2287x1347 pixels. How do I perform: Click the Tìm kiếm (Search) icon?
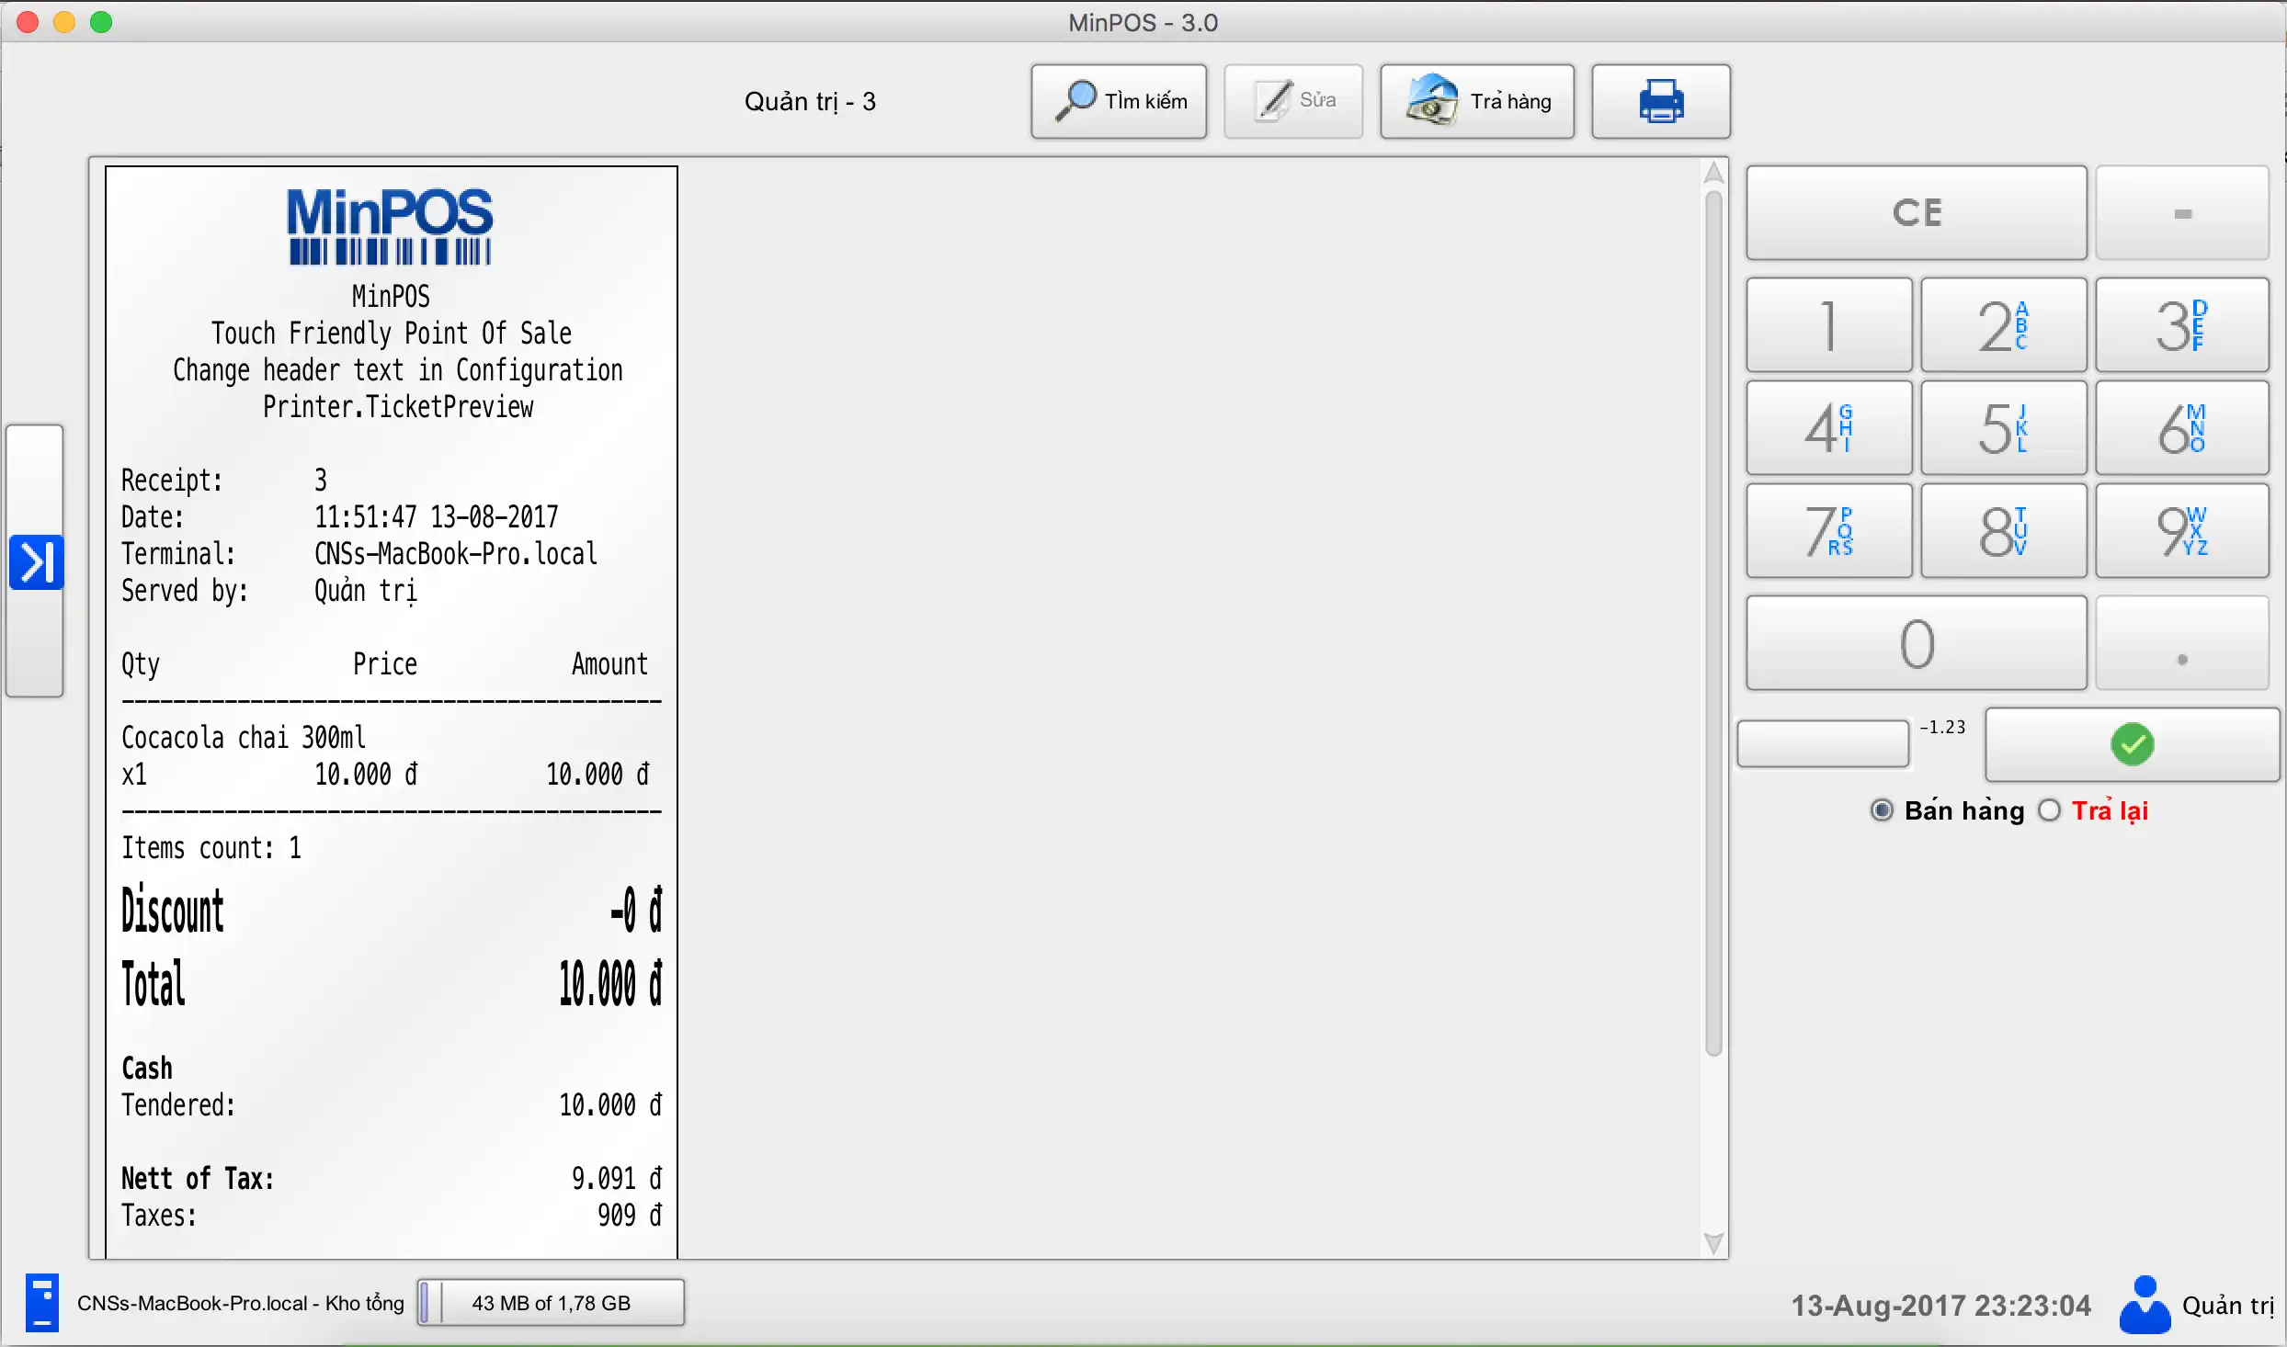1122,101
